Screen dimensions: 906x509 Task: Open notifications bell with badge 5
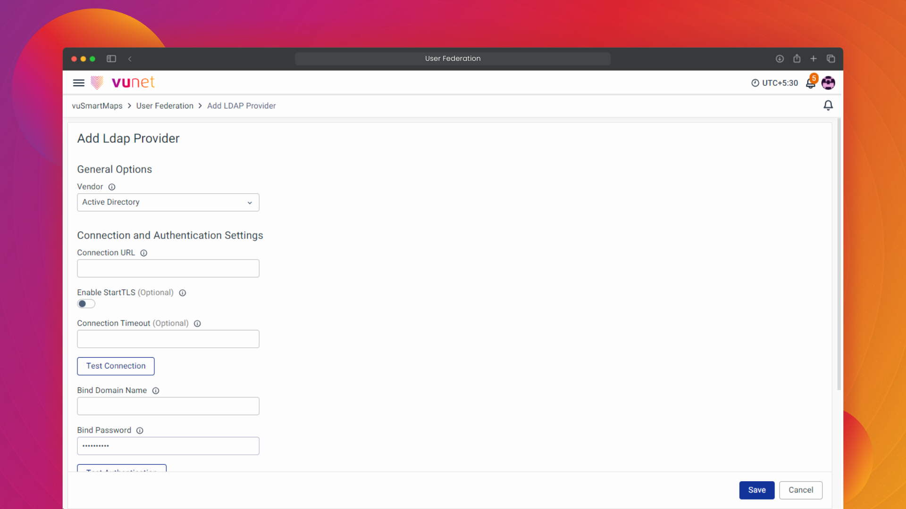pyautogui.click(x=811, y=83)
